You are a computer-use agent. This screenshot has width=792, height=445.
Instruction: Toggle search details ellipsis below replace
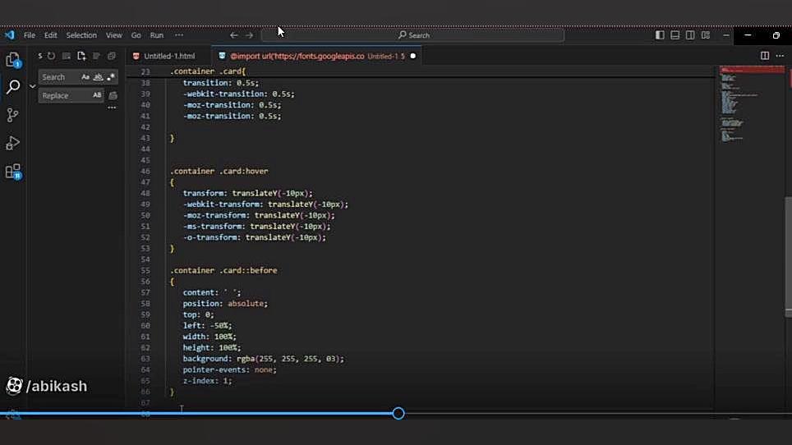tap(112, 108)
